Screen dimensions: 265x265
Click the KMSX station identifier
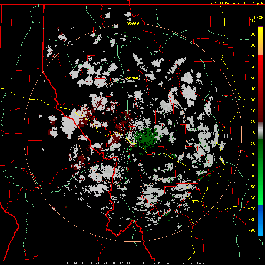pyautogui.click(x=159, y=263)
